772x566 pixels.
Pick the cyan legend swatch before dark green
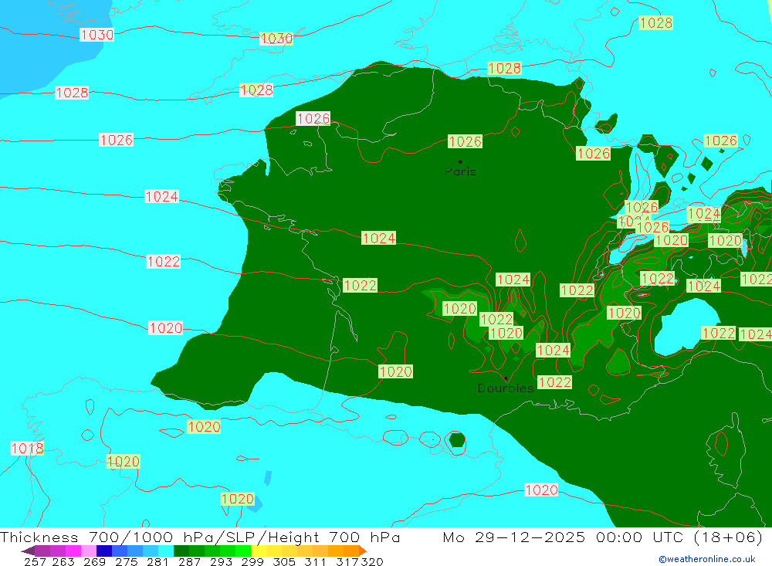166,551
